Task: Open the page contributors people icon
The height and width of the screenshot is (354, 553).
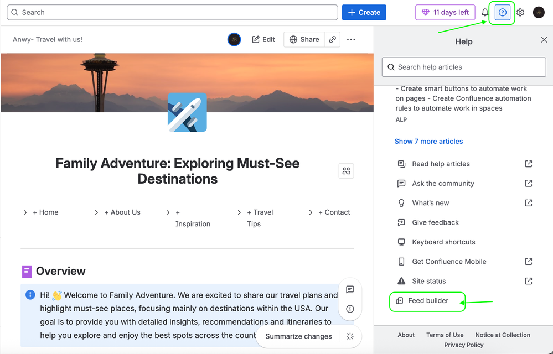Action: 346,171
